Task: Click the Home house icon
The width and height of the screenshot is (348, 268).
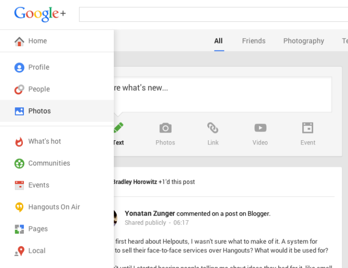Action: (20, 41)
